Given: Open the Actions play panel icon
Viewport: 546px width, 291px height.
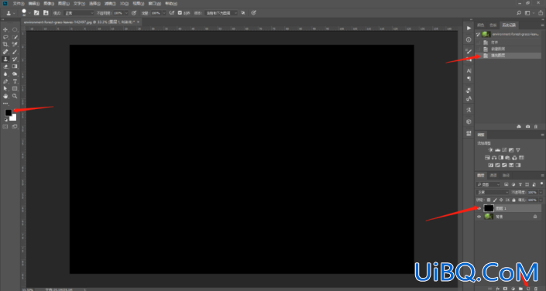Looking at the screenshot, I should click(x=469, y=28).
